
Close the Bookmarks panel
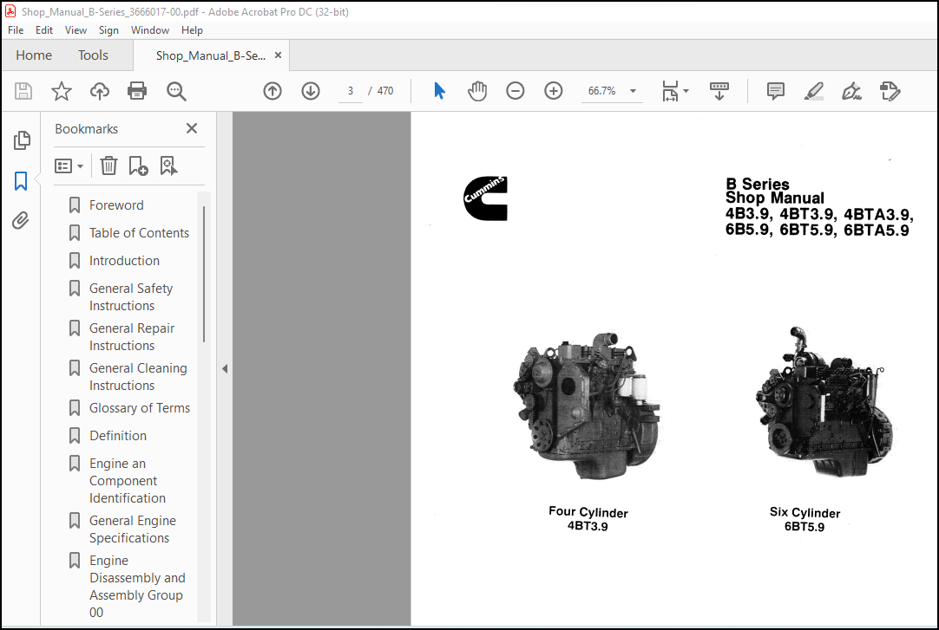point(192,128)
